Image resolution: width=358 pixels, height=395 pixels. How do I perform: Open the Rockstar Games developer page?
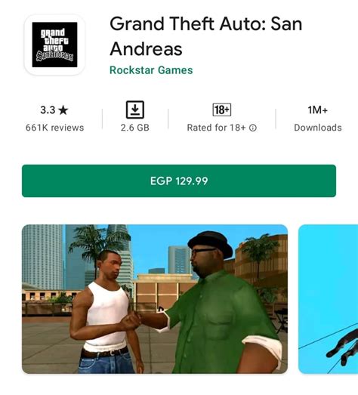click(151, 70)
